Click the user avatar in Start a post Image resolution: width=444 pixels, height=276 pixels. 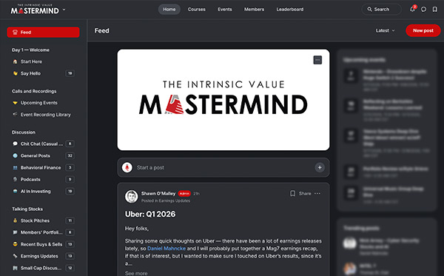pos(127,167)
